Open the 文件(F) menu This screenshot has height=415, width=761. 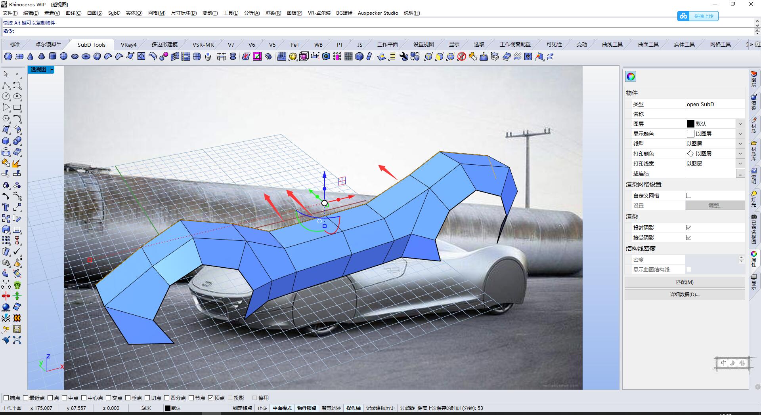tap(10, 13)
